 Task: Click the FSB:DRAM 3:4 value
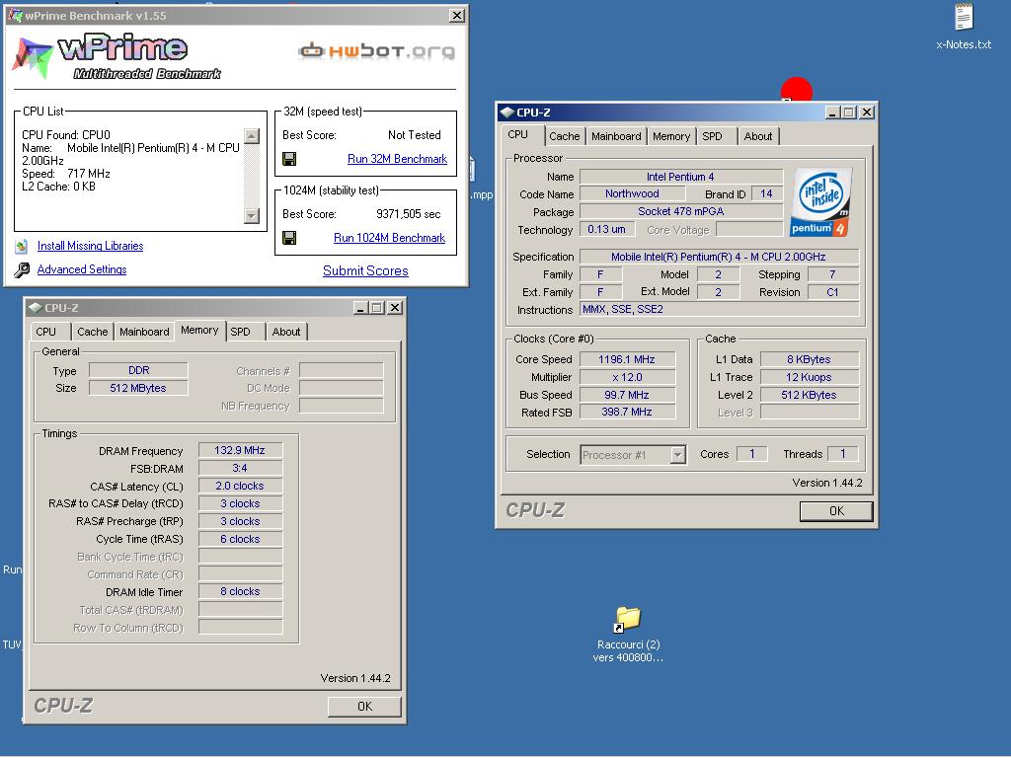[240, 468]
